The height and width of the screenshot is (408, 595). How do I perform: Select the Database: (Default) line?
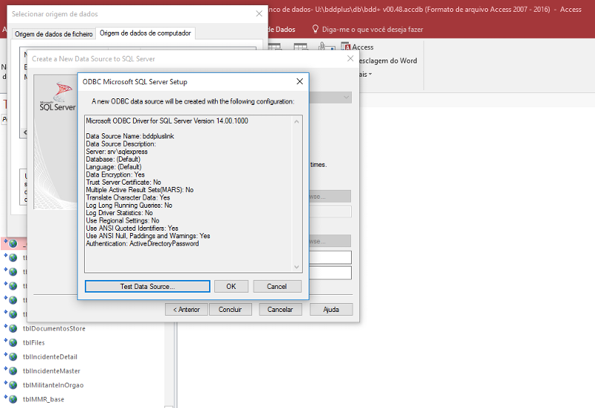pos(113,159)
